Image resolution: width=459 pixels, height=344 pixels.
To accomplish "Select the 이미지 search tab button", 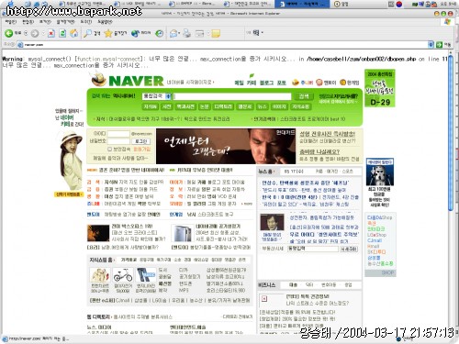I will [279, 106].
